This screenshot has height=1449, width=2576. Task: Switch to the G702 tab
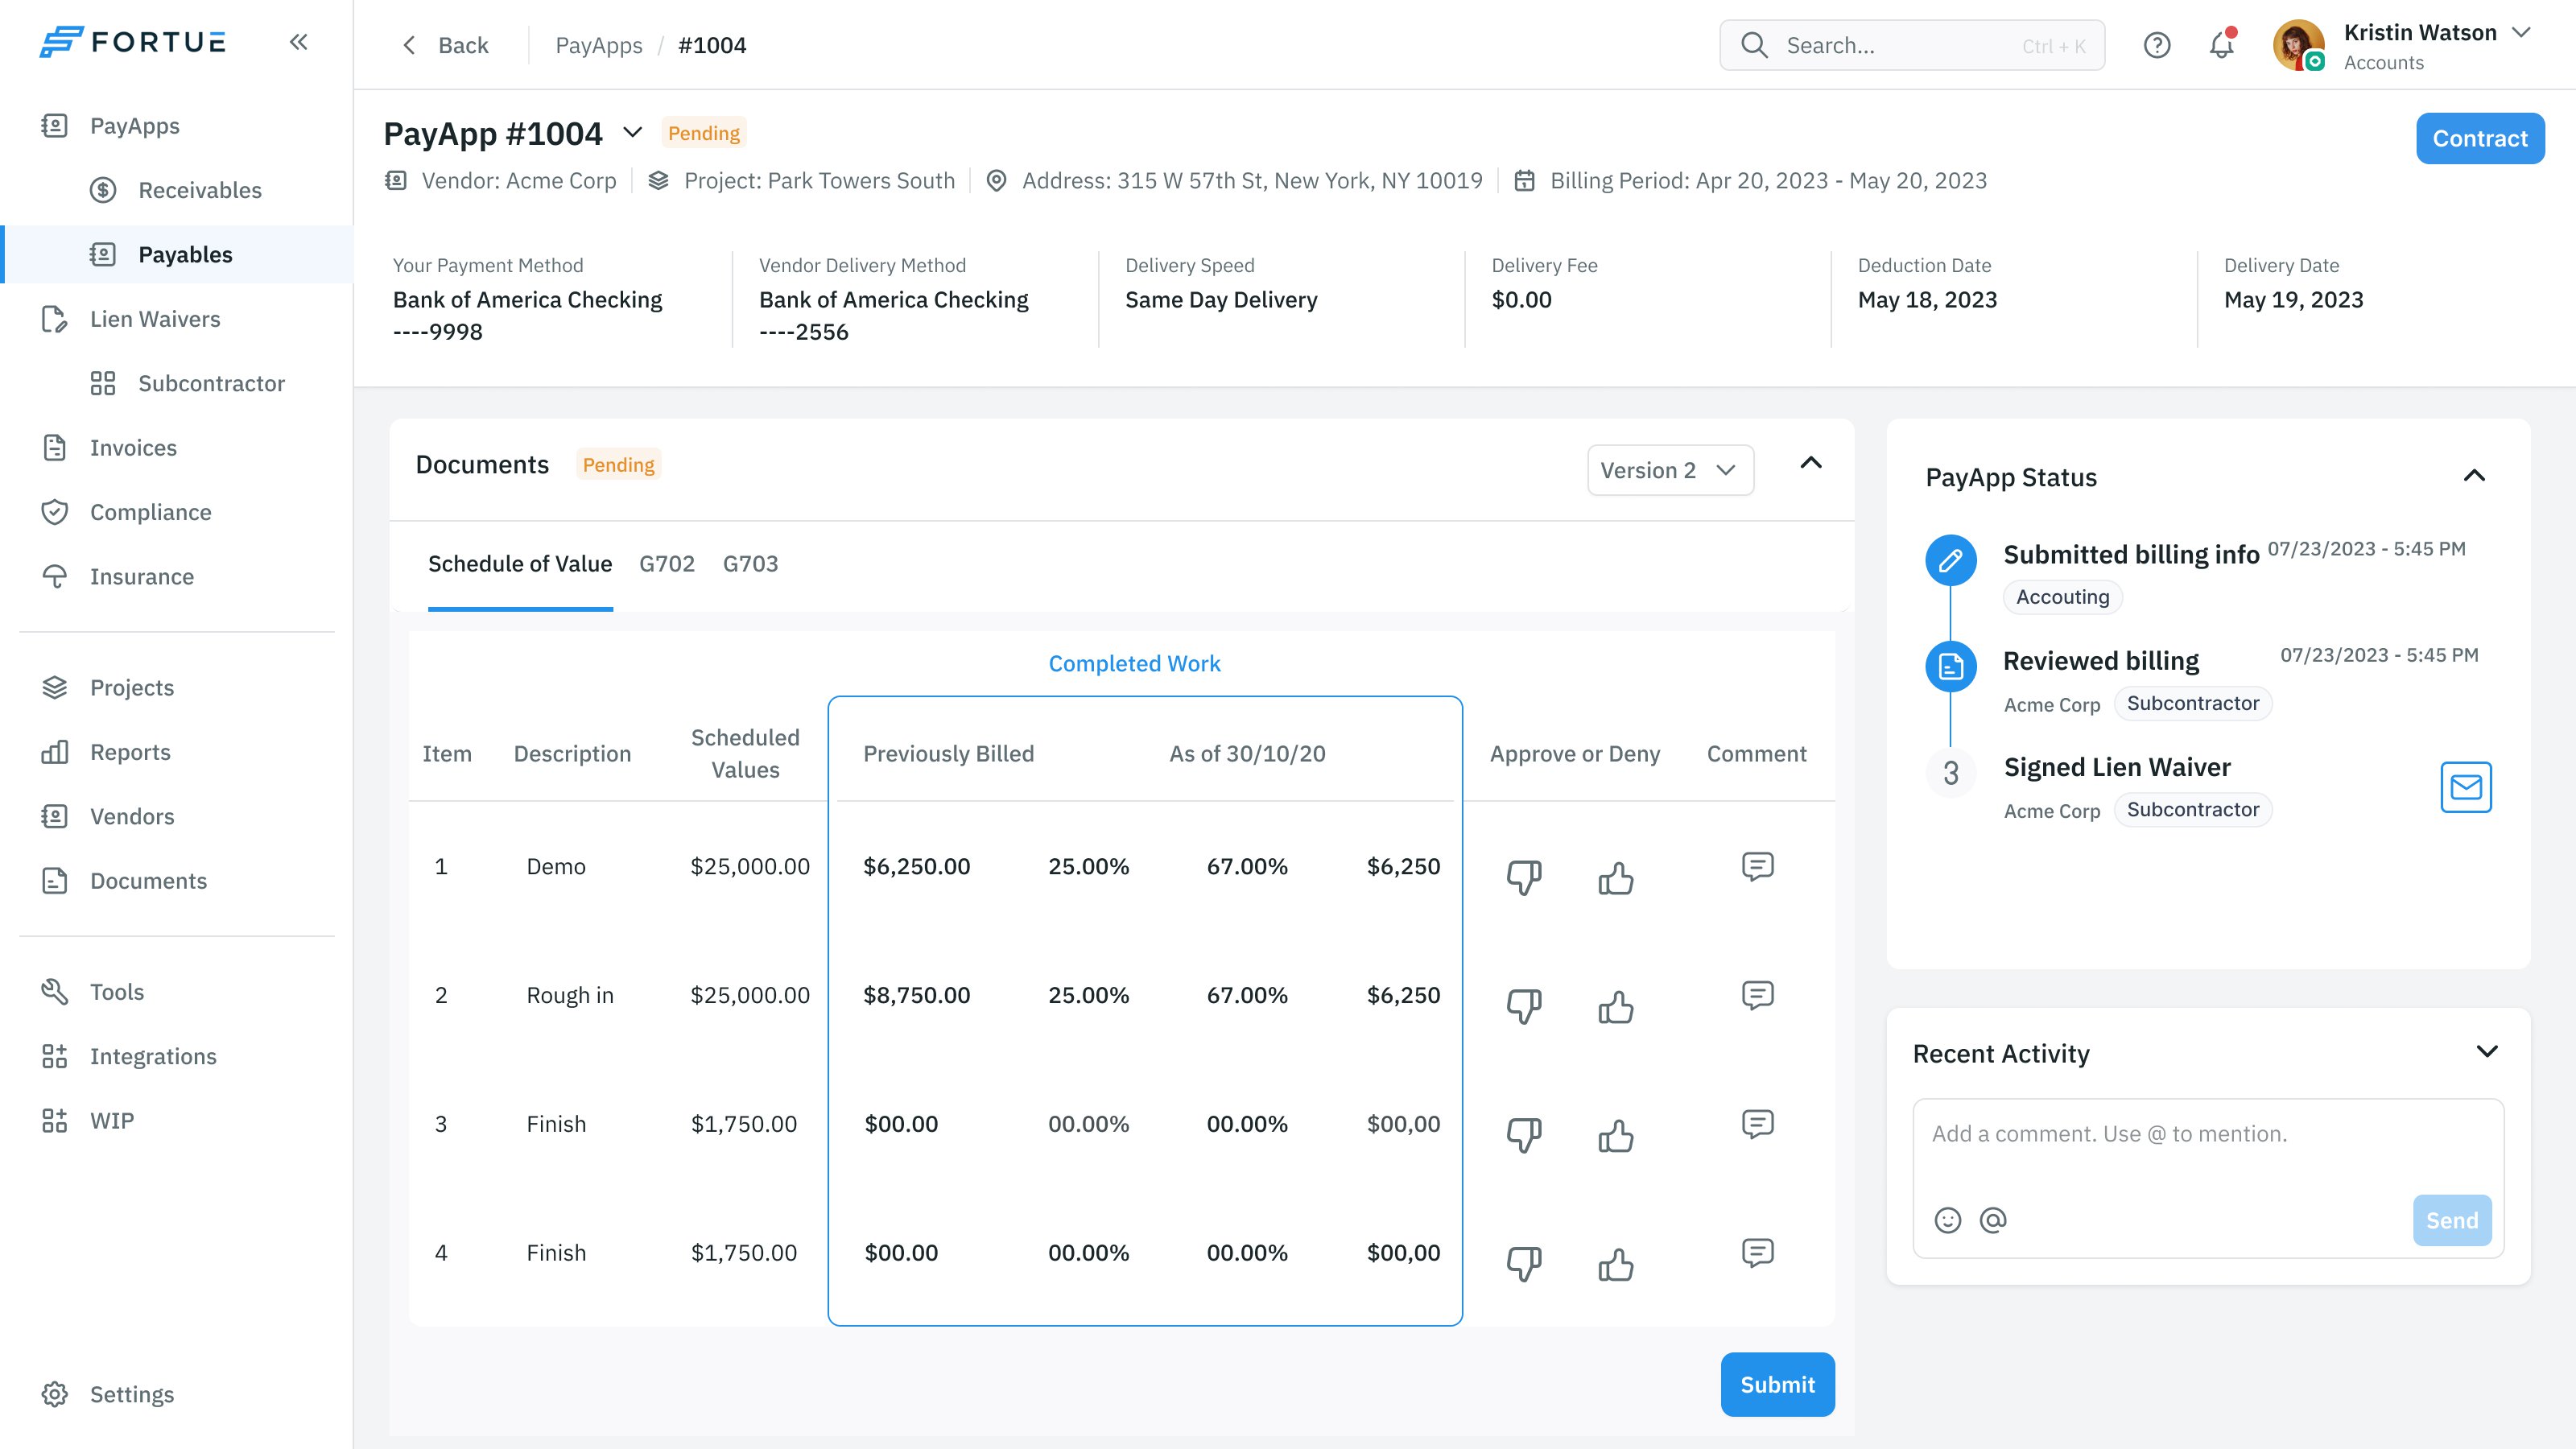[x=667, y=564]
